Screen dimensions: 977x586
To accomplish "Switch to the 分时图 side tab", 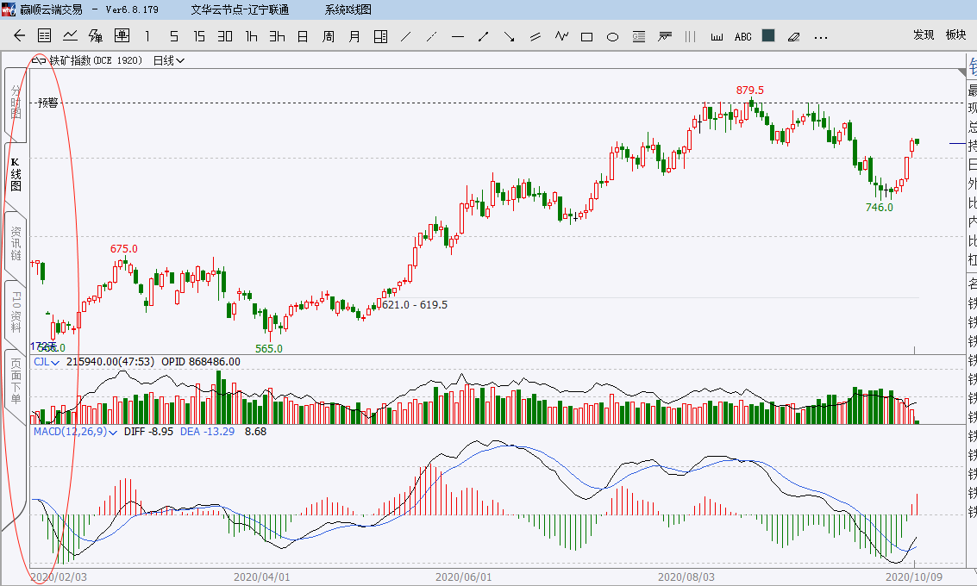I will 16,102.
